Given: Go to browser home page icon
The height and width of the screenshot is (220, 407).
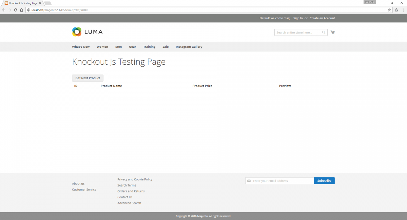Looking at the screenshot, I should 22,10.
